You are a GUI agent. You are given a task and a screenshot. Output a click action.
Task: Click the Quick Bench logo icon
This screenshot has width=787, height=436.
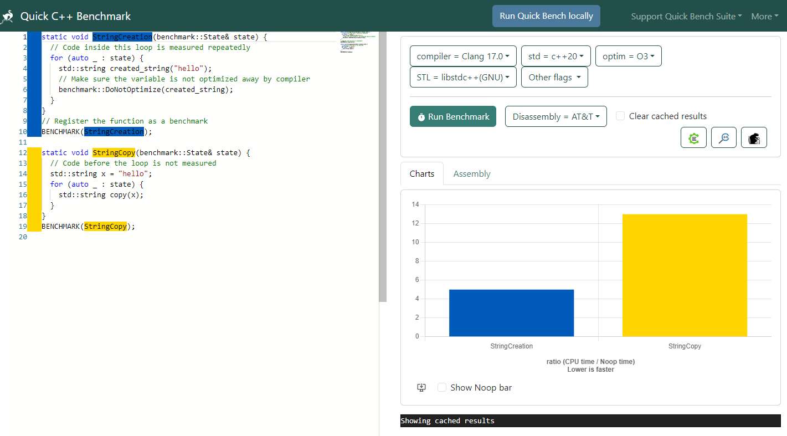[x=7, y=17]
